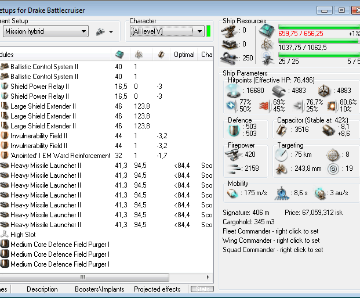
Task: Click the Firepower launcher icon showing 420
Action: click(232, 155)
